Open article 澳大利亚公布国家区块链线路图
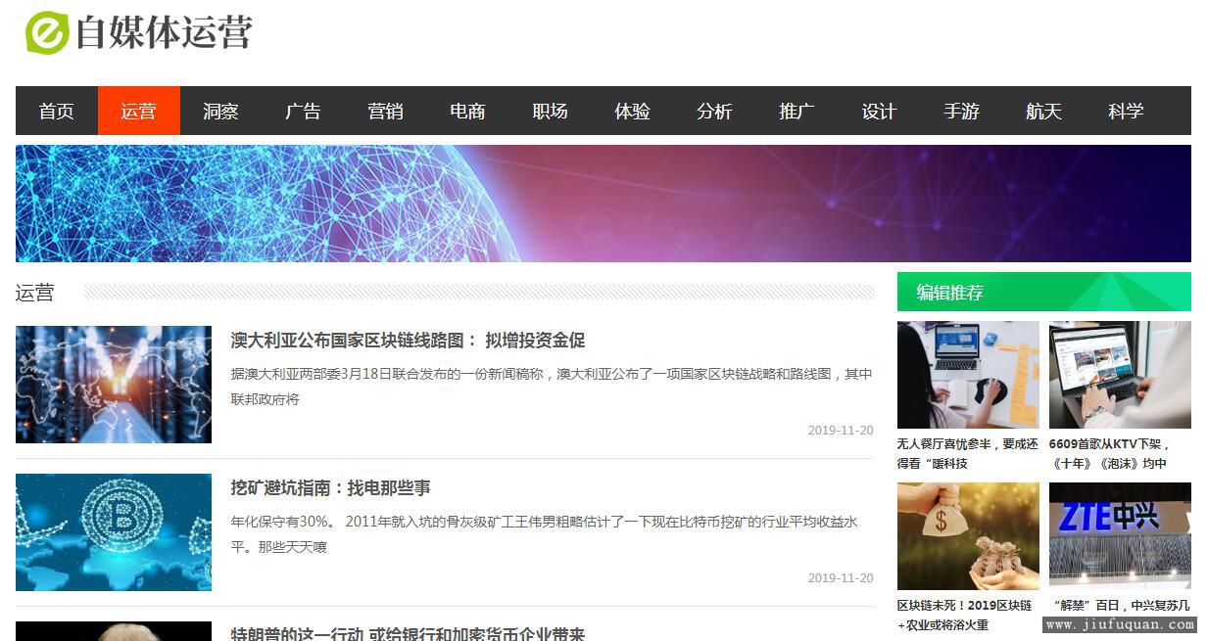 [x=408, y=341]
